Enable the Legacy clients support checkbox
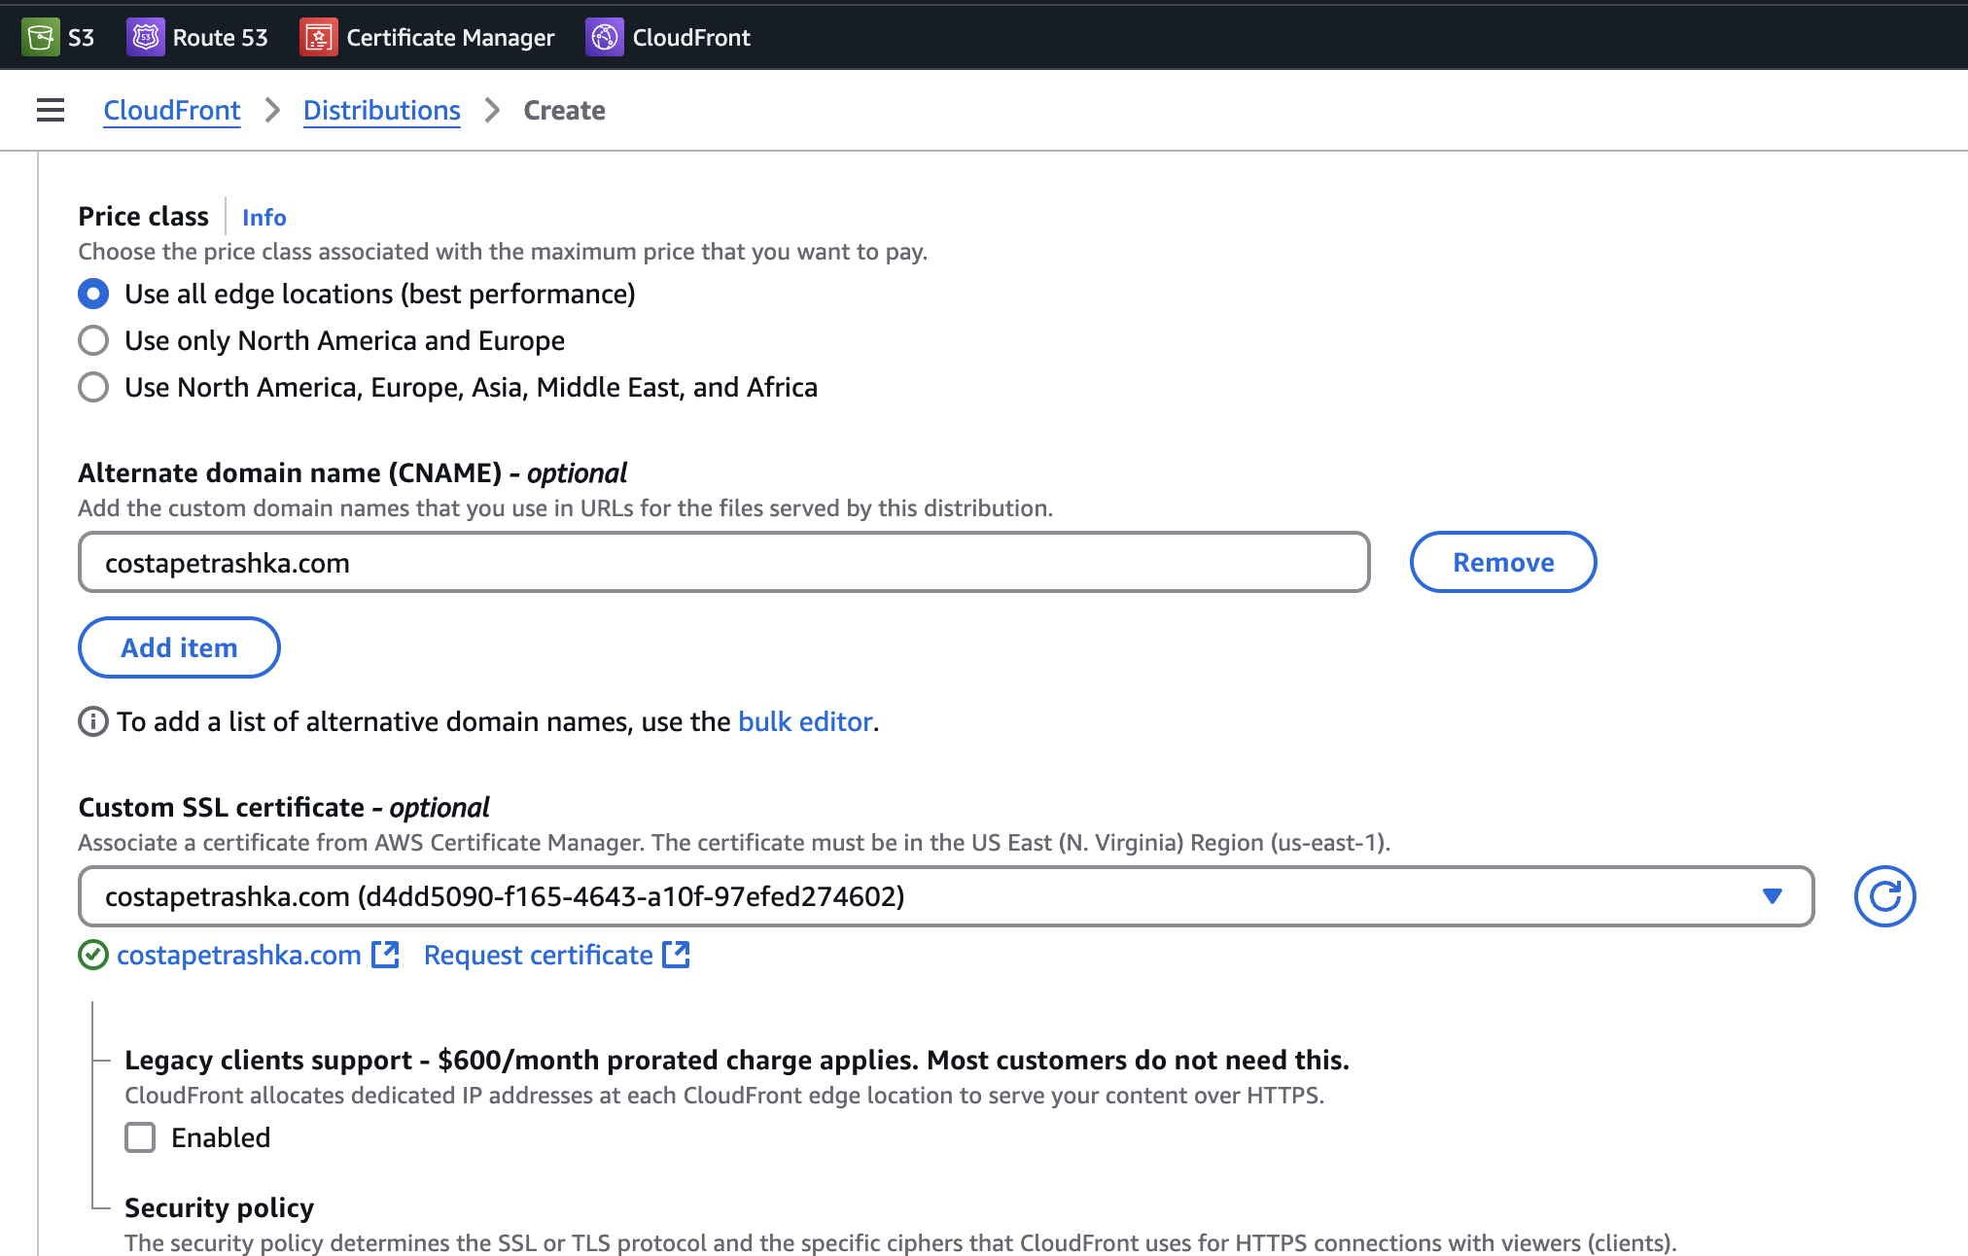The image size is (1968, 1256). click(x=140, y=1137)
